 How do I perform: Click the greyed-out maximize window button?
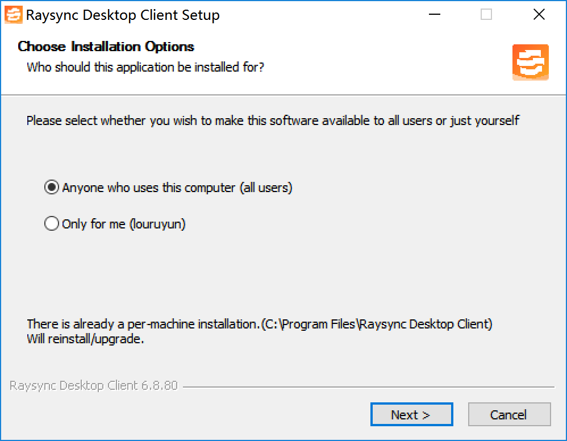coord(486,14)
